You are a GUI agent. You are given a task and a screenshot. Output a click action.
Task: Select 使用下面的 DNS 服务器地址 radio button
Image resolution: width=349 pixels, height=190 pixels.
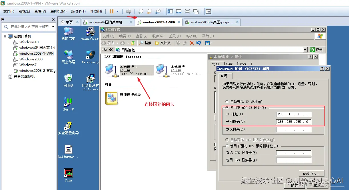[227, 146]
